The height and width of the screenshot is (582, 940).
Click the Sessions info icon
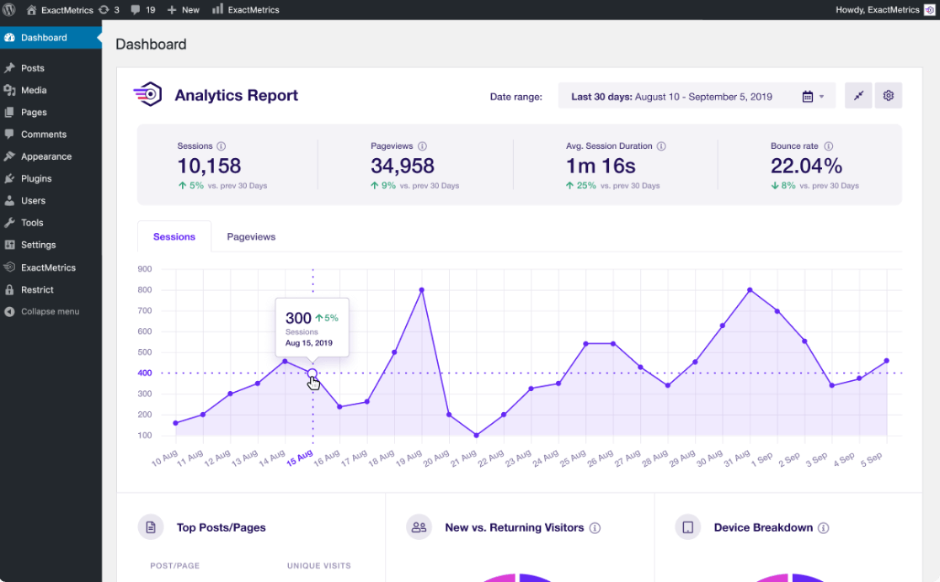222,146
